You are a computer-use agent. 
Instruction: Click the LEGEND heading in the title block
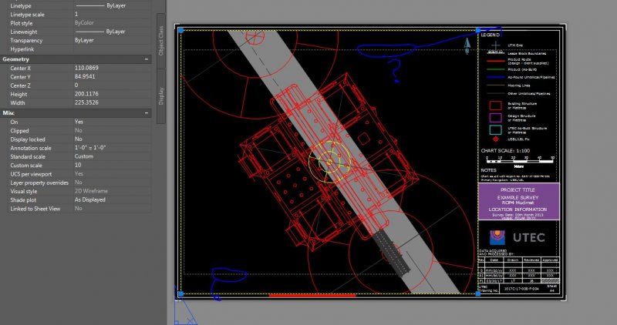[490, 35]
